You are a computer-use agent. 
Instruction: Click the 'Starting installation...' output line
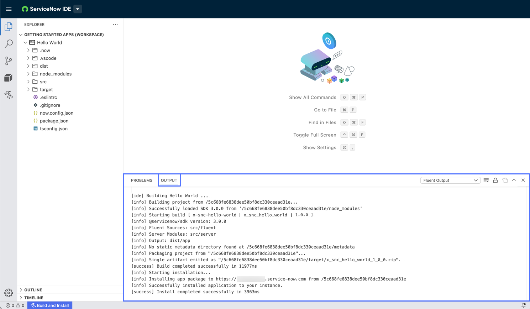(x=171, y=272)
